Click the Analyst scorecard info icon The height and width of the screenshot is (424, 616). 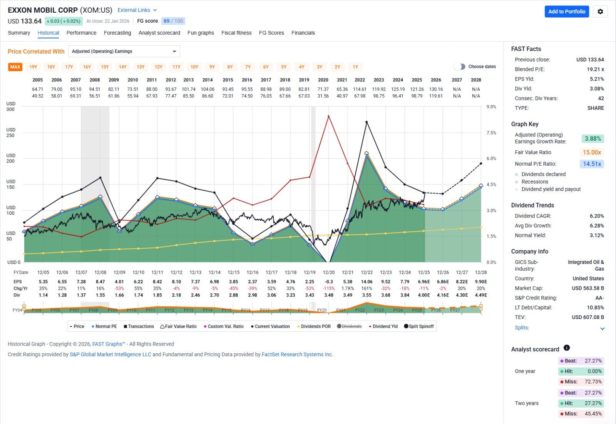(x=567, y=348)
